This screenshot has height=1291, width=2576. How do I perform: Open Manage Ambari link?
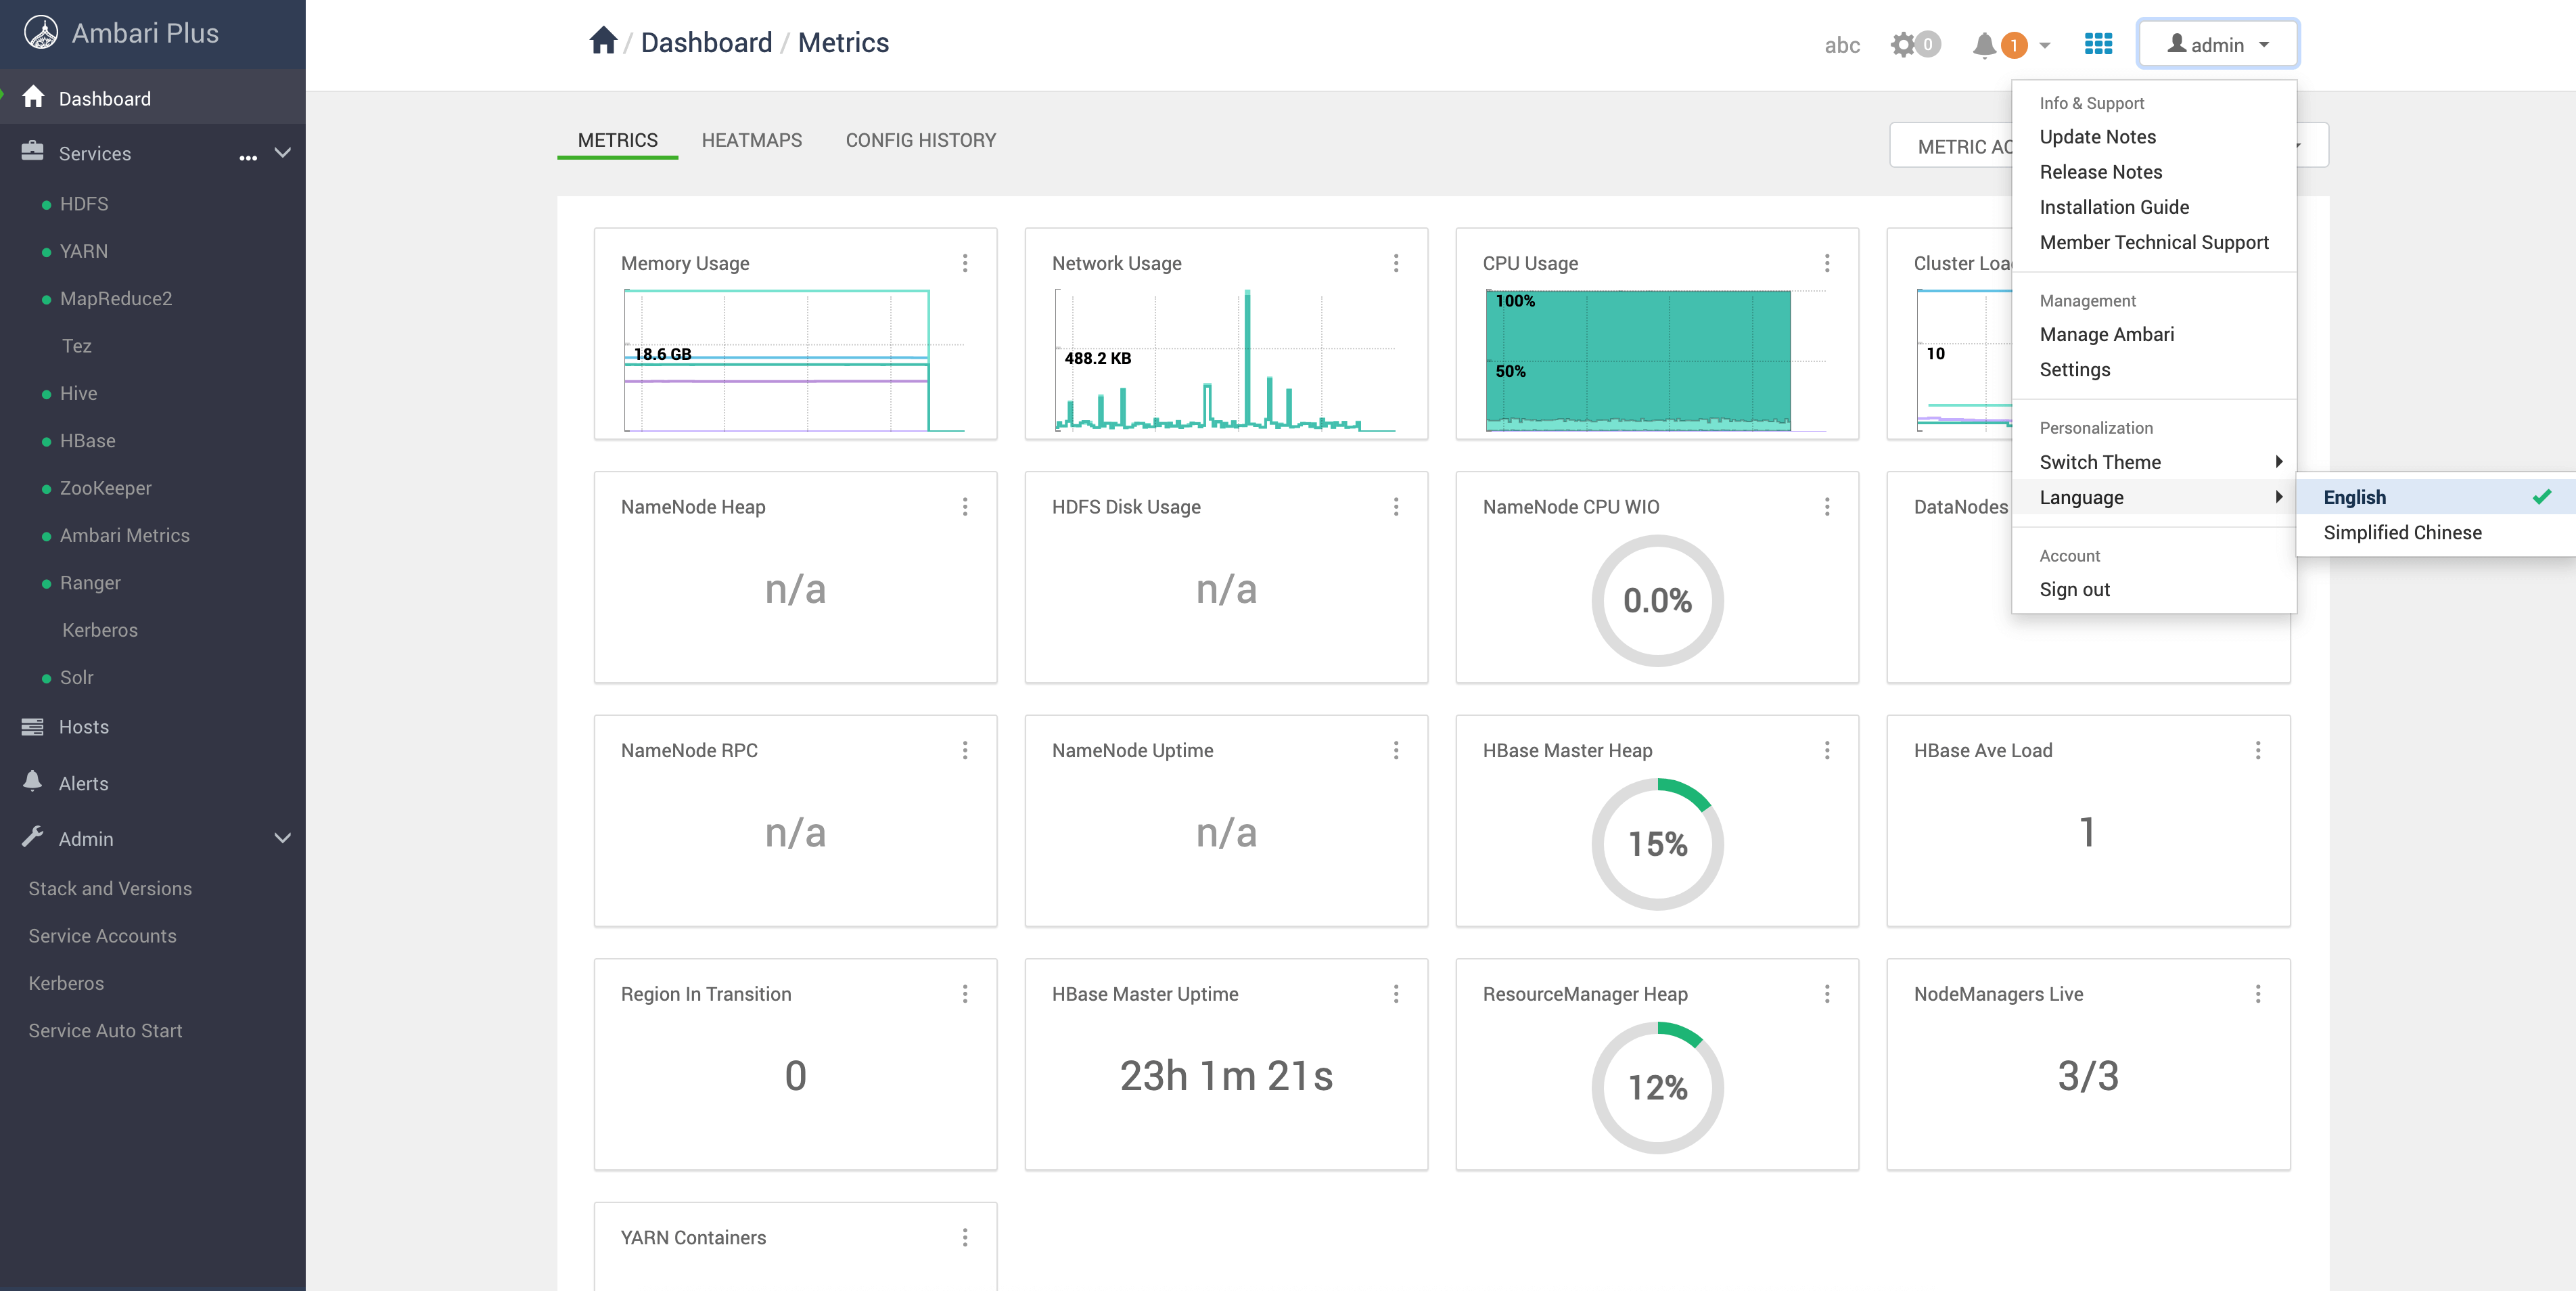point(2106,334)
